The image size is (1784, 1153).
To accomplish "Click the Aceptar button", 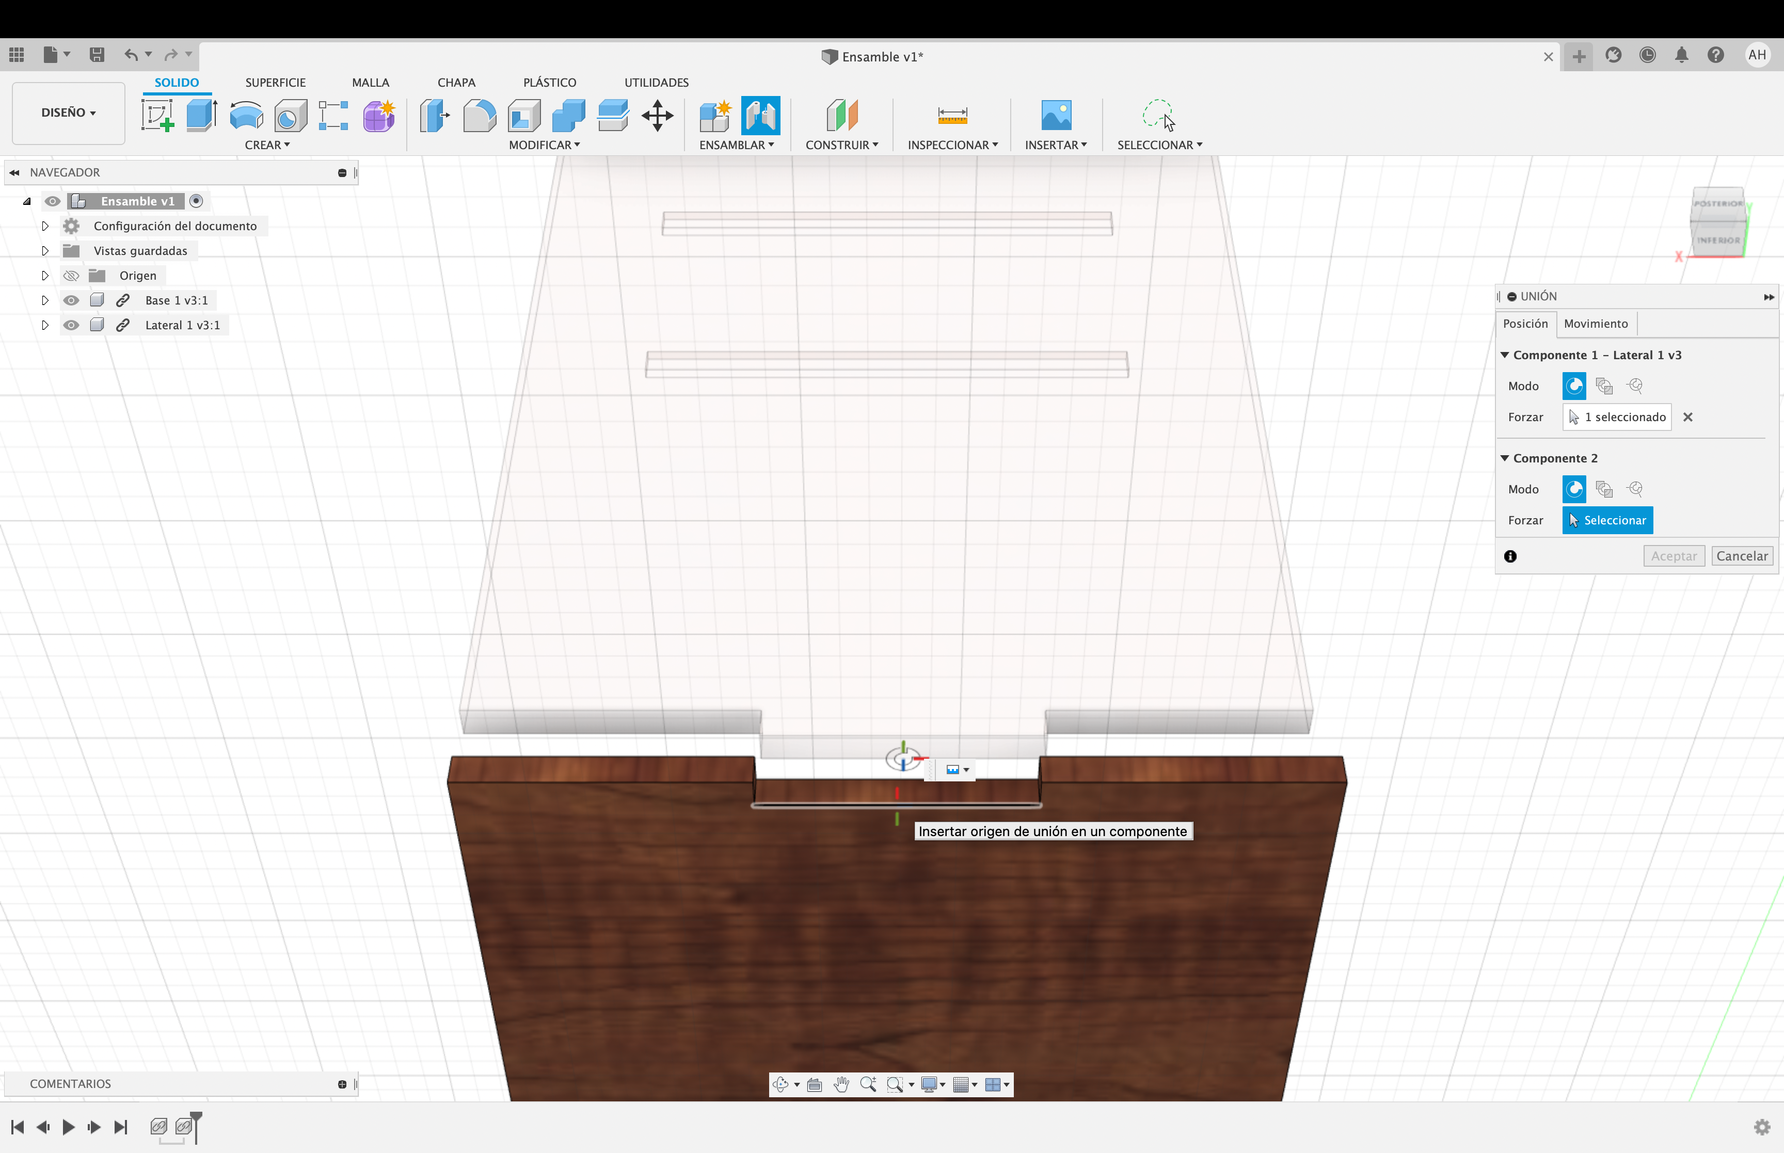I will (x=1674, y=556).
